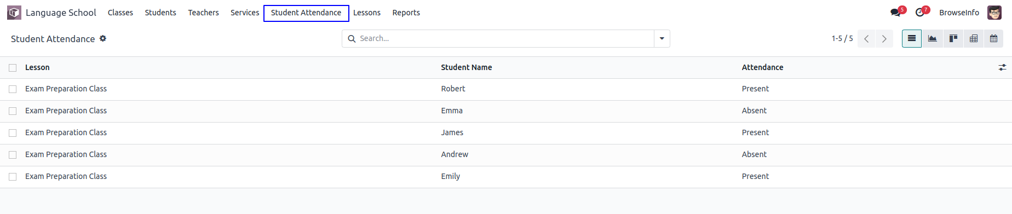
Task: Switch to kanban view
Action: click(953, 38)
